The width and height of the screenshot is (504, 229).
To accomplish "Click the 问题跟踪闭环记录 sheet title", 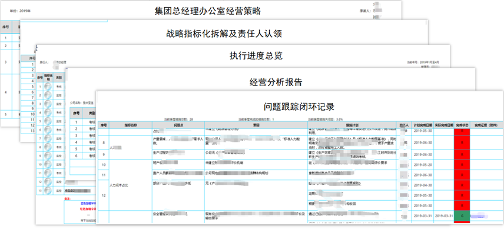I will [x=299, y=107].
